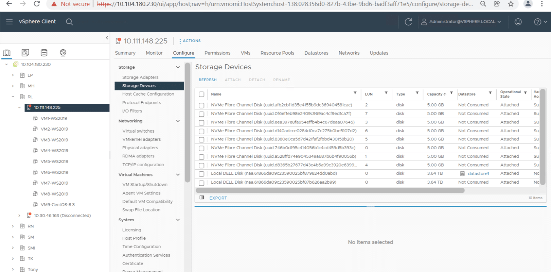Filter the Datastore column

coord(490,93)
